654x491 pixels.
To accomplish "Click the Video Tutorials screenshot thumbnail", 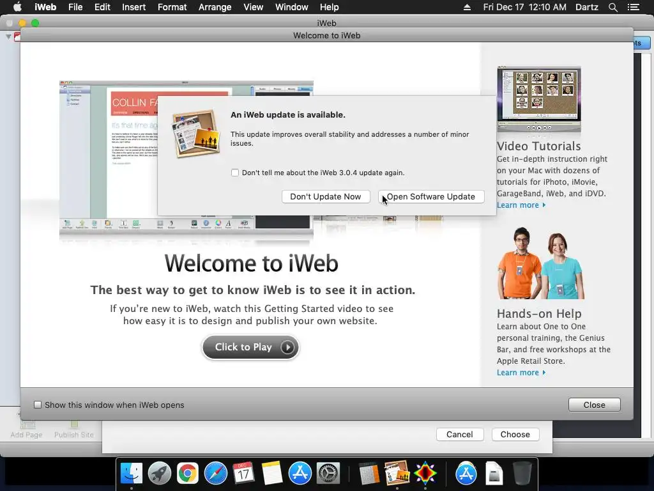I will point(539,99).
